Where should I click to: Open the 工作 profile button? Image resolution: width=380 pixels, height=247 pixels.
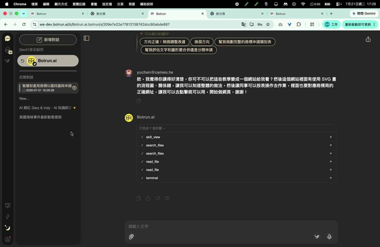coord(331,24)
